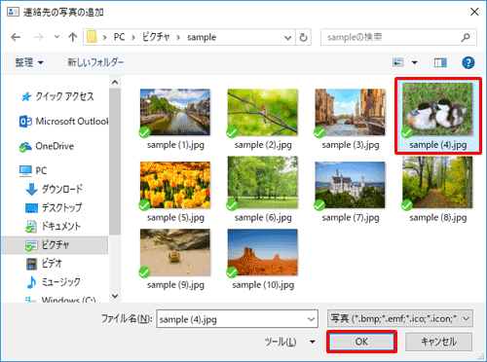Select PC in navigation pane
The height and width of the screenshot is (362, 487).
click(x=41, y=170)
